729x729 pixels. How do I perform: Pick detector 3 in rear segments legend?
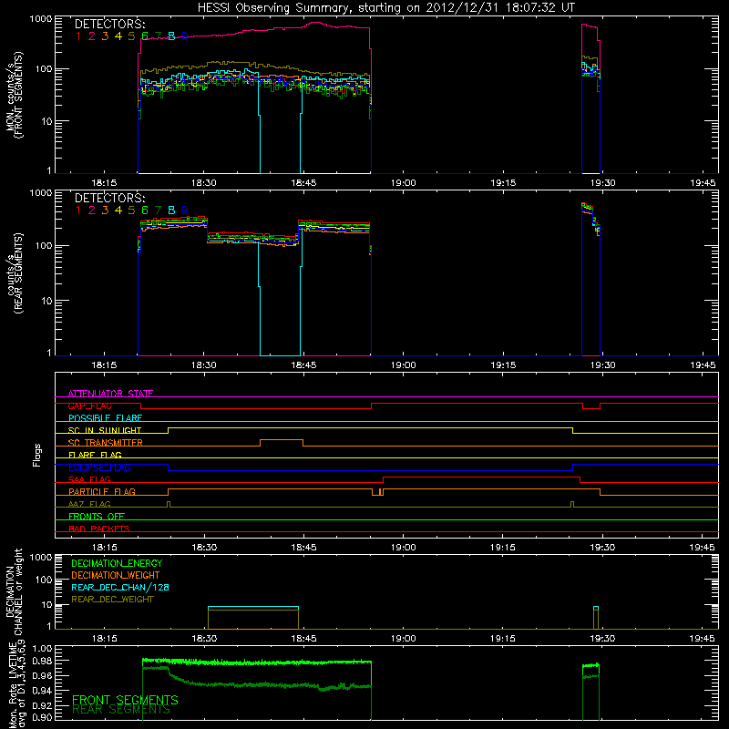coord(105,210)
